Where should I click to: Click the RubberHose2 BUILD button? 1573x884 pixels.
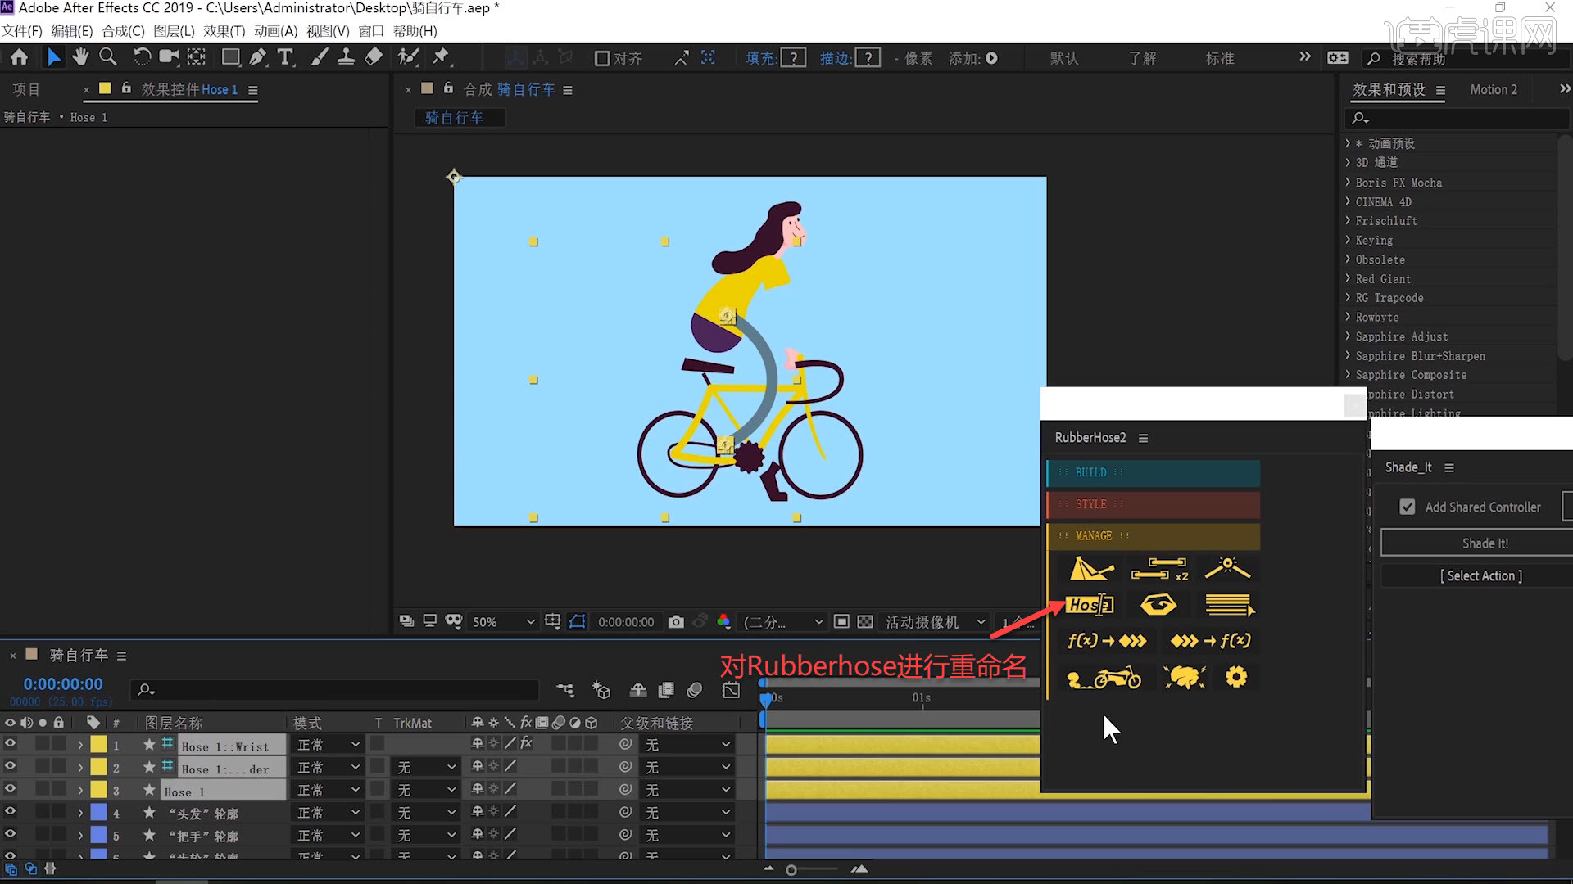pyautogui.click(x=1152, y=471)
